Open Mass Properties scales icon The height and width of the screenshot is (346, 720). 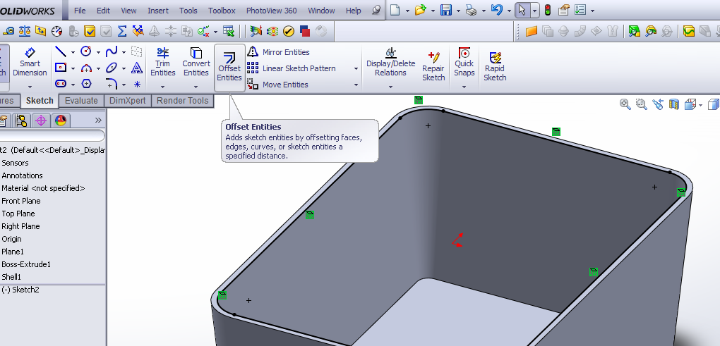coord(25,31)
